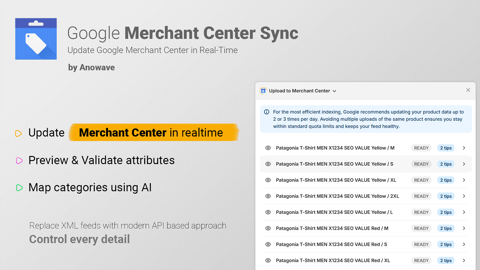The width and height of the screenshot is (480, 270).
Task: Click READY status of Red / M row
Action: (x=421, y=228)
